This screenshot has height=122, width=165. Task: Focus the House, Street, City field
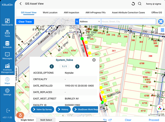(129, 22)
